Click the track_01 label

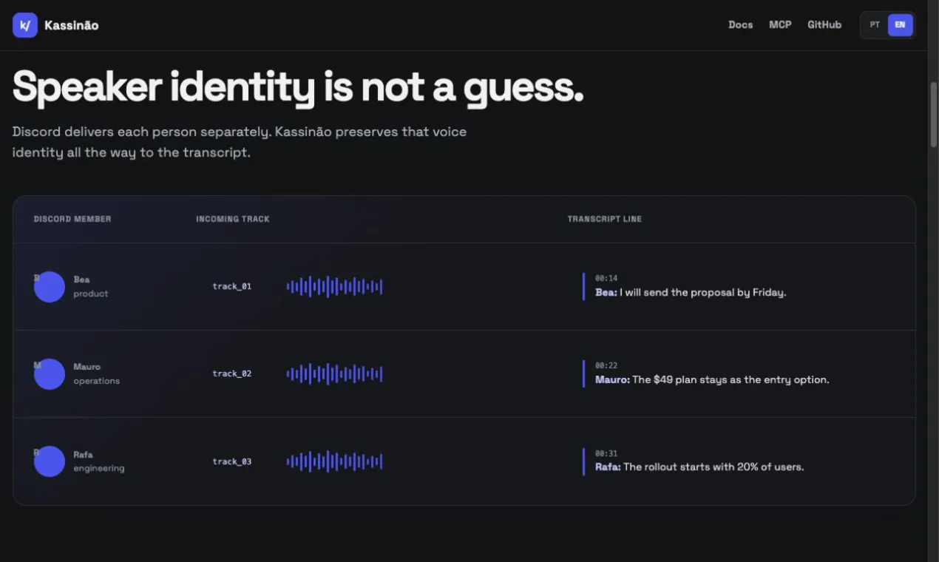(x=232, y=286)
